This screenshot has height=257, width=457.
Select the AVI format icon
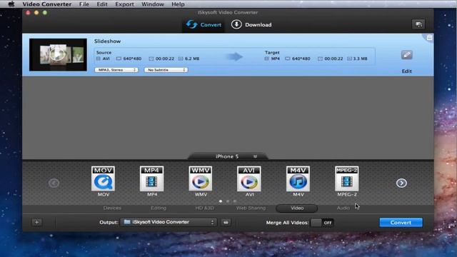coord(249,178)
